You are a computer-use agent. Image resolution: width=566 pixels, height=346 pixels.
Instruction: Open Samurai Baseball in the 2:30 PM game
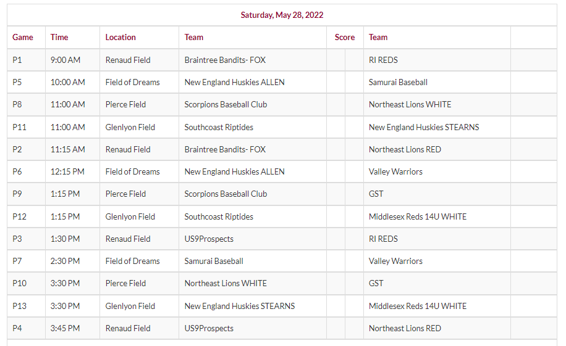pyautogui.click(x=214, y=261)
